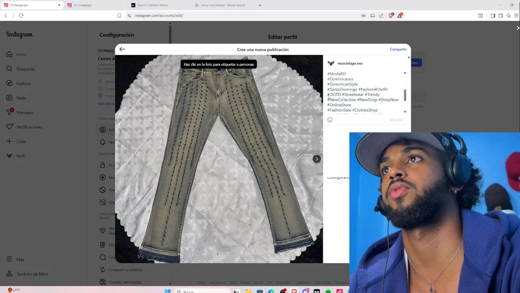Image resolution: width=520 pixels, height=293 pixels.
Task: Open saved passwords key icon
Action: (363, 15)
